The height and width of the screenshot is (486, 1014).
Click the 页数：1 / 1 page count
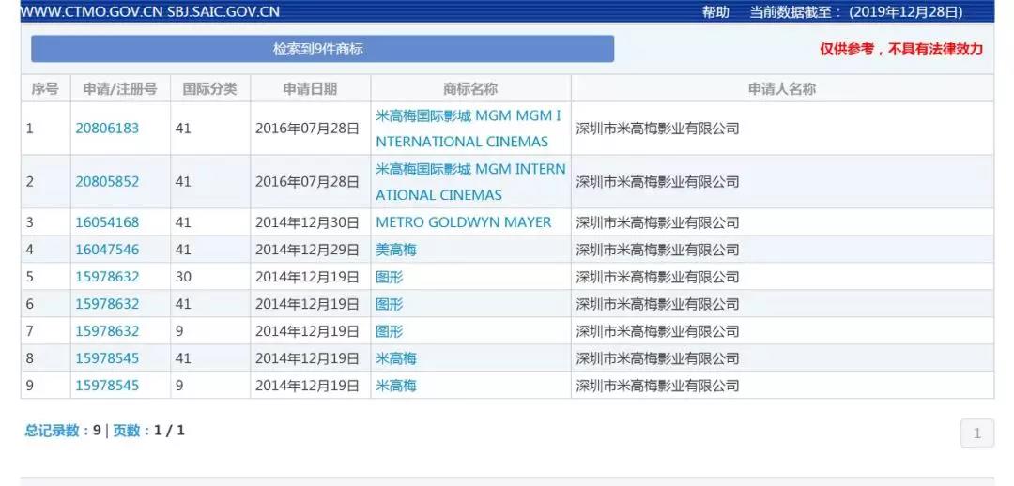(x=148, y=430)
